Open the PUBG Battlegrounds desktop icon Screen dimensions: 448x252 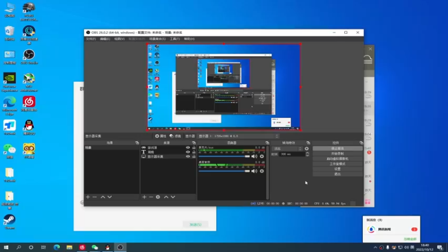click(29, 11)
